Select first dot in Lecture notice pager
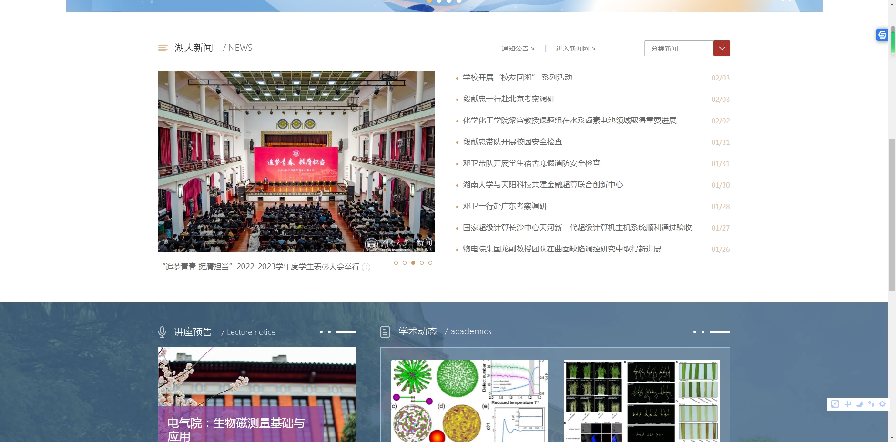The image size is (896, 442). [321, 332]
